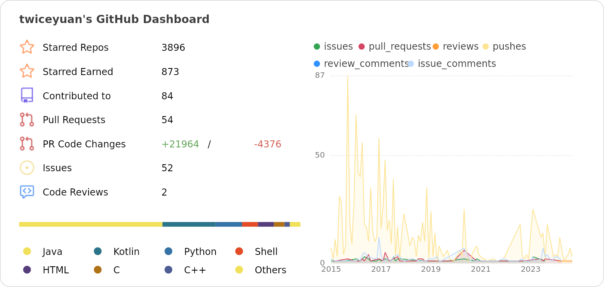
Task: Click the additions count +21964
Action: click(180, 144)
